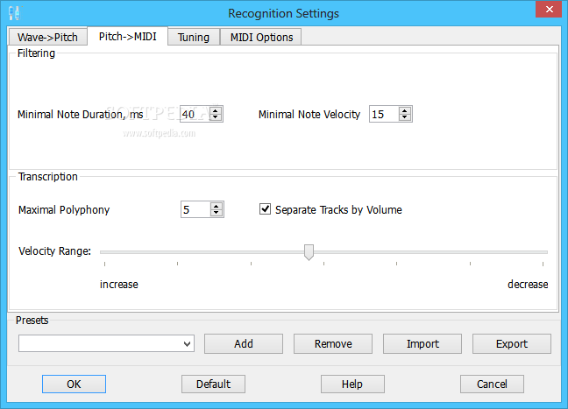Decrease Minimal Note Duration with down arrow
This screenshot has height=409, width=568.
pyautogui.click(x=215, y=117)
